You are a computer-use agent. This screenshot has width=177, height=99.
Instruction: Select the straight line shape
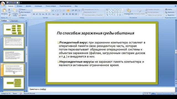[110, 10]
